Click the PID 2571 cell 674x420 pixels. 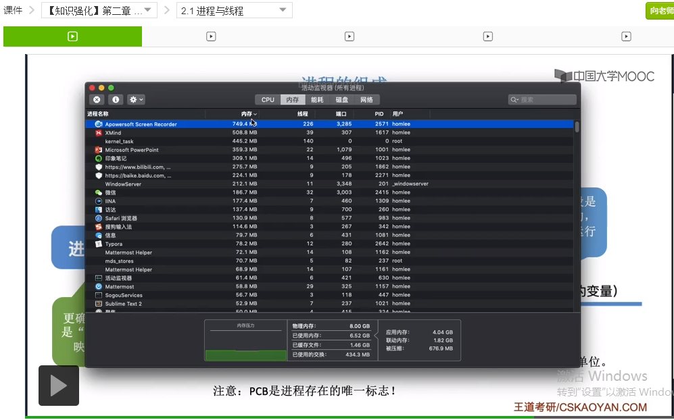pyautogui.click(x=382, y=124)
